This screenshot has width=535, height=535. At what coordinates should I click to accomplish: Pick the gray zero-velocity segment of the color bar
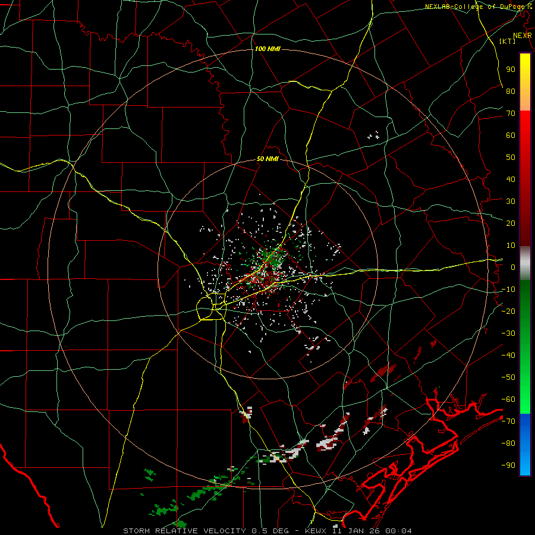[525, 263]
